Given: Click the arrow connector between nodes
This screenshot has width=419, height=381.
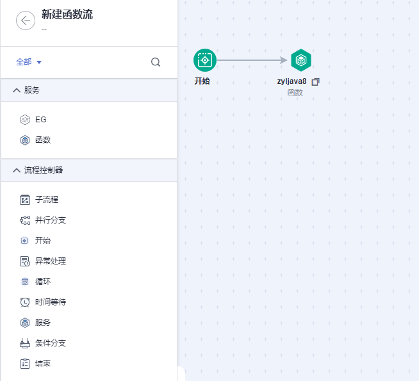Looking at the screenshot, I should coord(252,60).
